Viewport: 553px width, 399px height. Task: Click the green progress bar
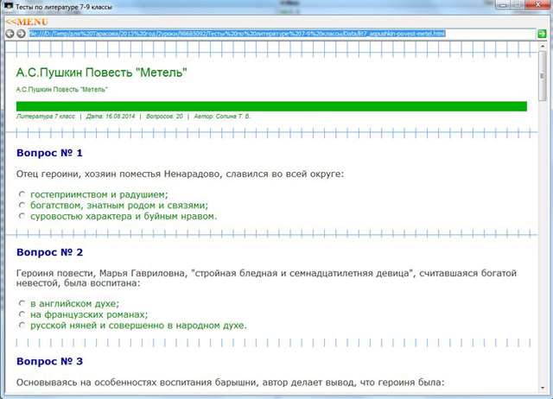click(271, 106)
